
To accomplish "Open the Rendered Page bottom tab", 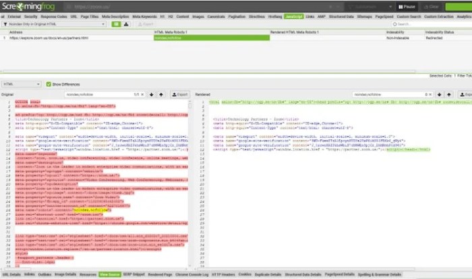I will click(160, 274).
